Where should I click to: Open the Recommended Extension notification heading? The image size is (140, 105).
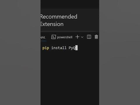click(x=59, y=20)
